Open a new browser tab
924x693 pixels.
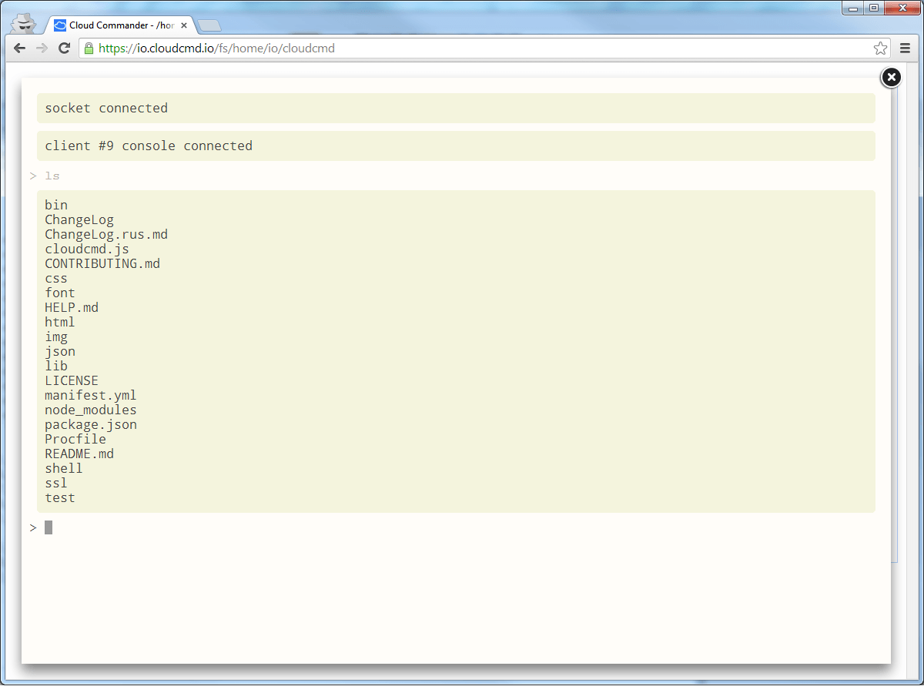(209, 26)
